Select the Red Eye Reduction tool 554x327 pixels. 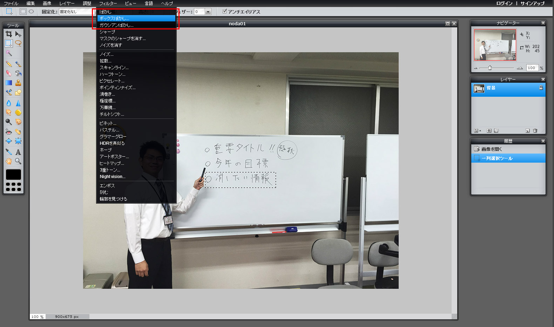pyautogui.click(x=9, y=132)
